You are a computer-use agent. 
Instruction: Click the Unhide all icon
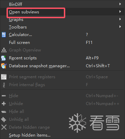pyautogui.click(x=4, y=119)
